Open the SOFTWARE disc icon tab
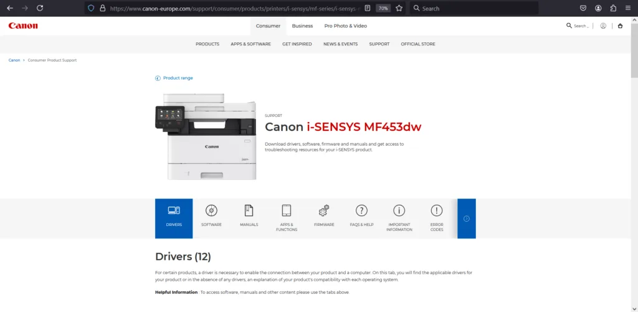Image resolution: width=638 pixels, height=312 pixels. (x=211, y=219)
